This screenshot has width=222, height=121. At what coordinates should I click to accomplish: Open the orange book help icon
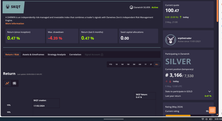(x=212, y=110)
